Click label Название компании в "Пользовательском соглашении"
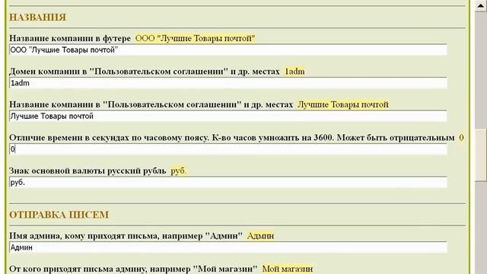The width and height of the screenshot is (487, 274). 151,104
